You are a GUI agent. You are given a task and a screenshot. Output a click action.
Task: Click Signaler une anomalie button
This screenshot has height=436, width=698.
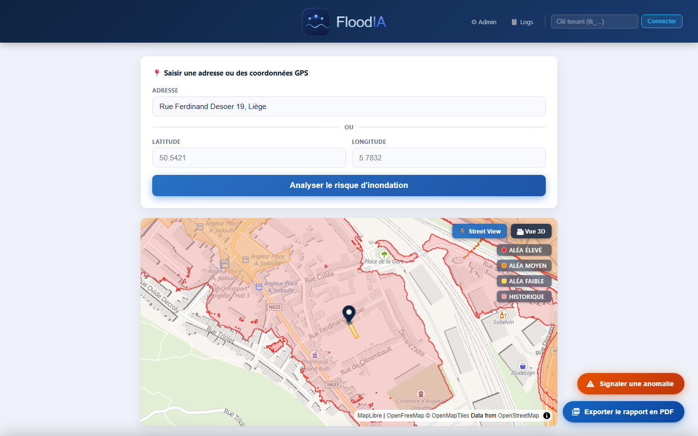pyautogui.click(x=631, y=384)
